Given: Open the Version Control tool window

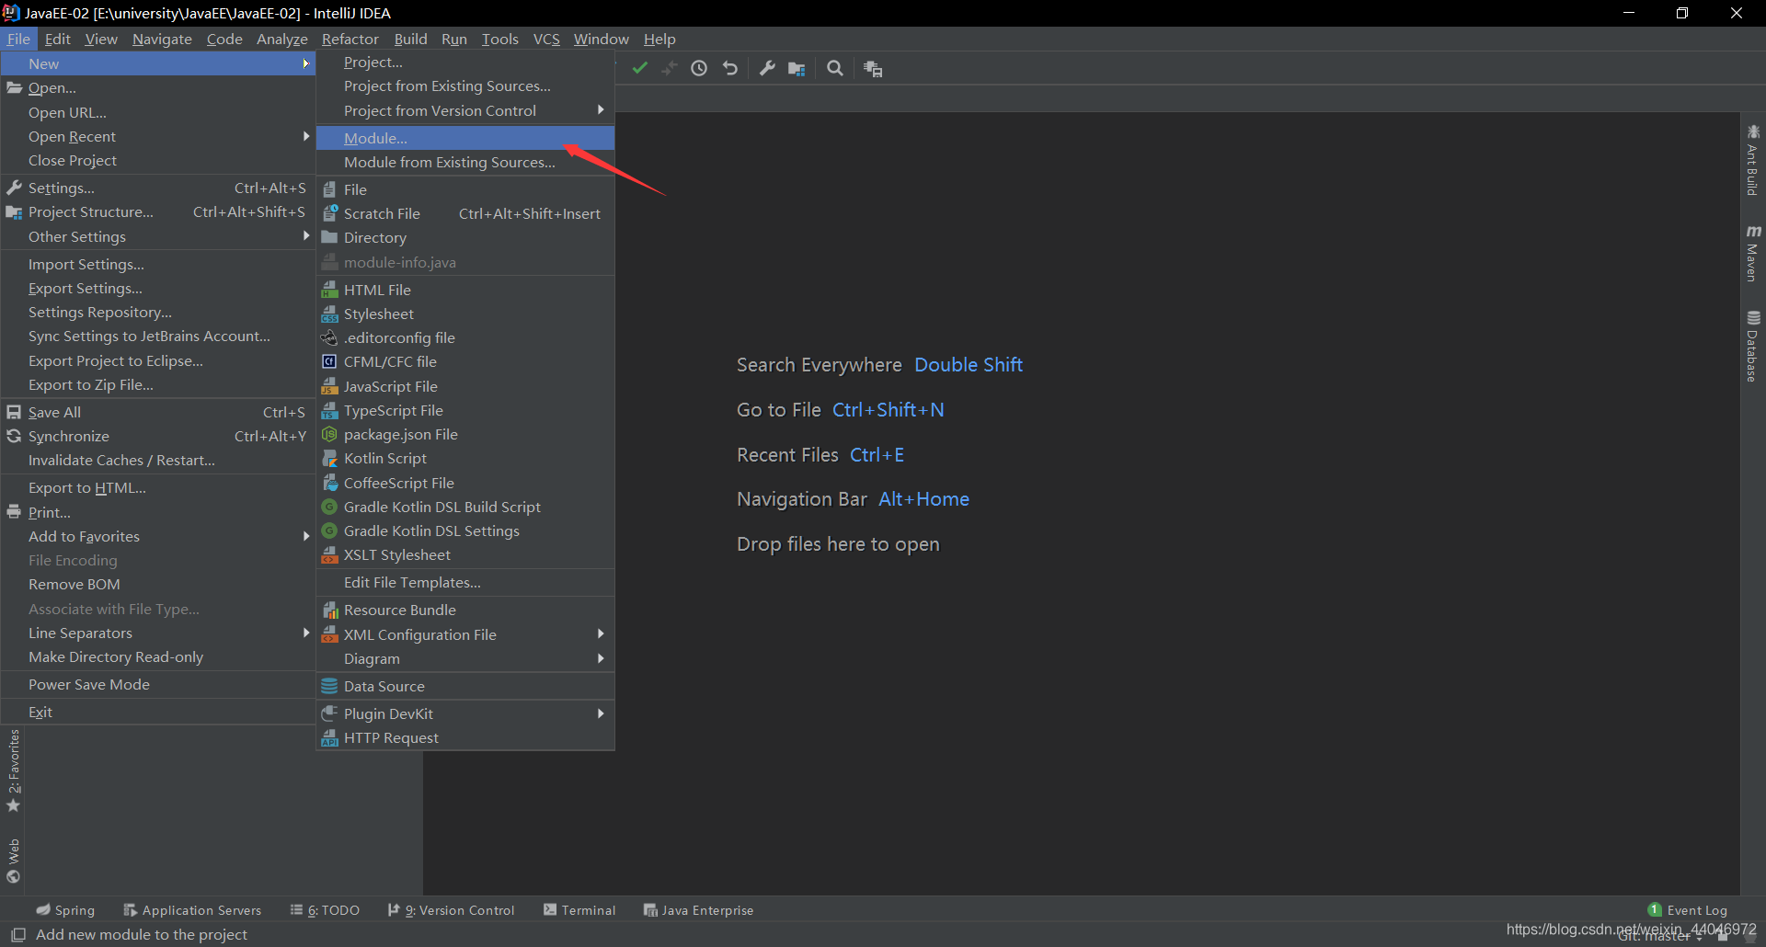Looking at the screenshot, I should (452, 910).
